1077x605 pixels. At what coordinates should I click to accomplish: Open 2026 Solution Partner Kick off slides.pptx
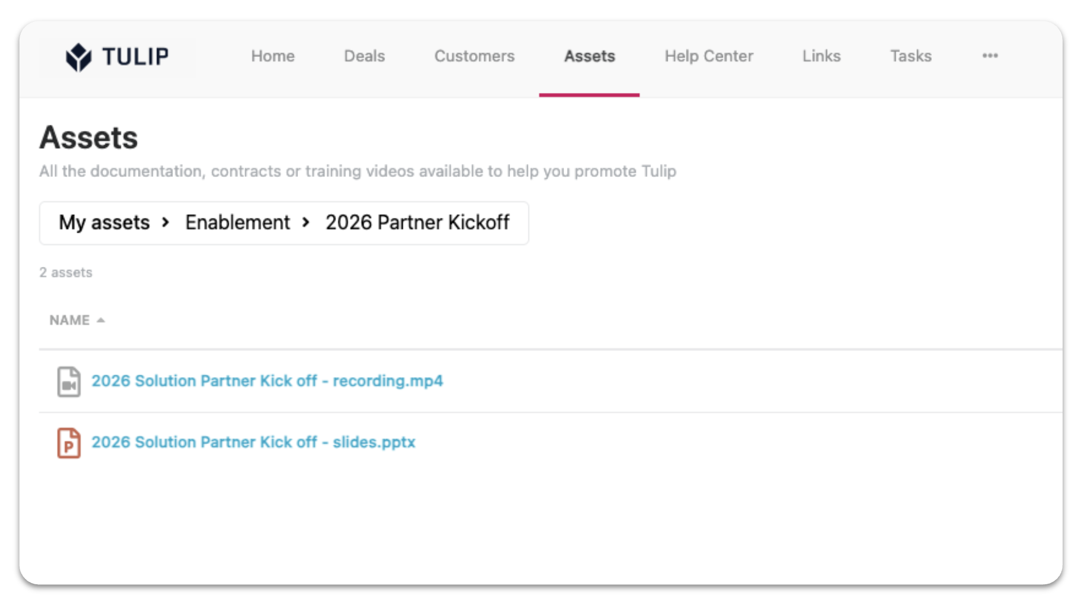[x=254, y=442]
